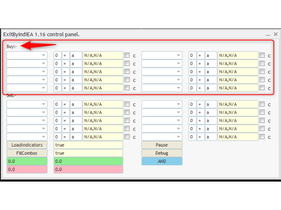Tick last Sell row right-side checkbox
281x210 pixels.
click(262, 136)
